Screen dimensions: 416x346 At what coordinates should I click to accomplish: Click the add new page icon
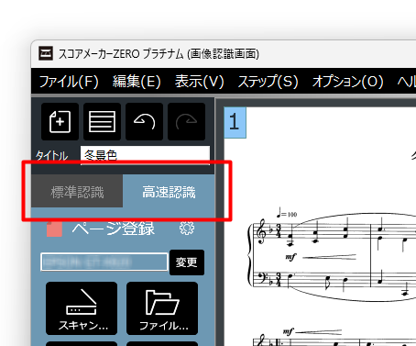[x=60, y=121]
